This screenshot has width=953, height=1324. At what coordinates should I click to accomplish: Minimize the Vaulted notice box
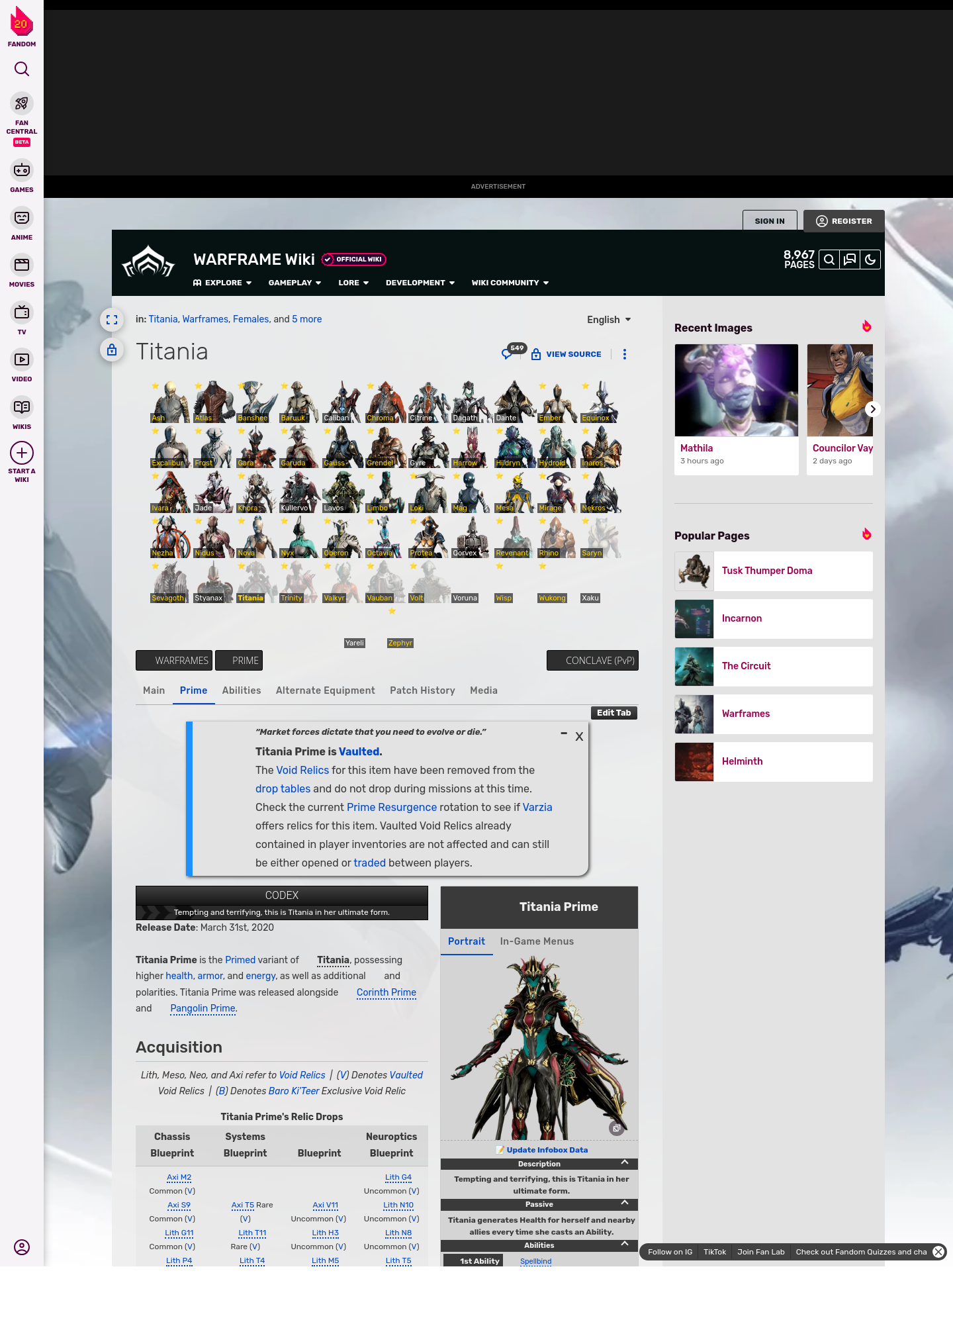click(x=564, y=733)
